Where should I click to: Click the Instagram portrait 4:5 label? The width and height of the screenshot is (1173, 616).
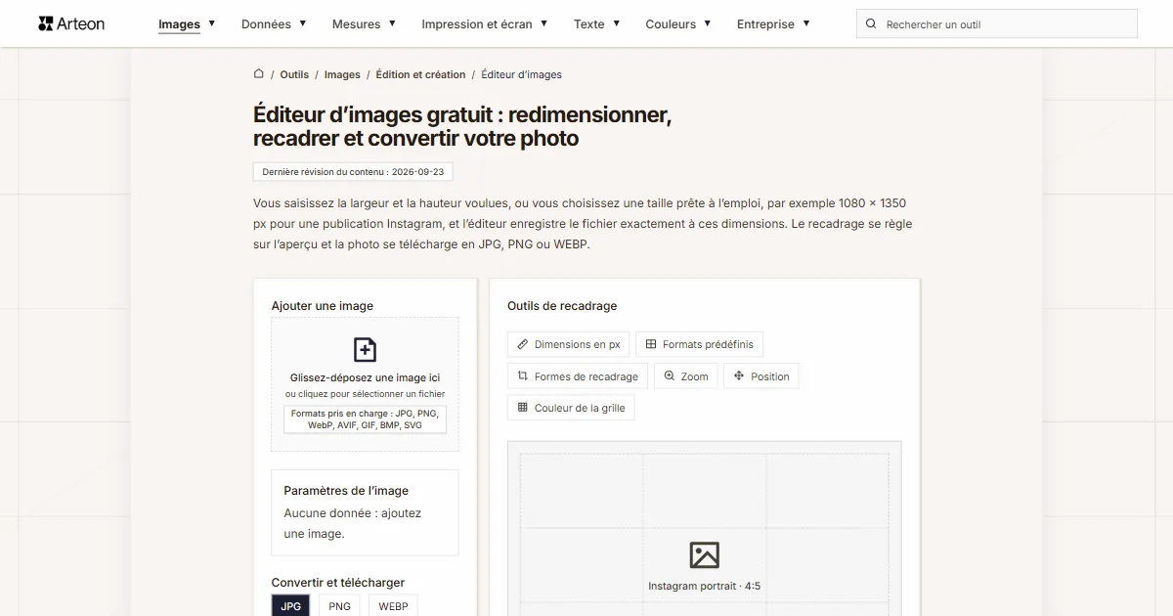click(x=704, y=586)
